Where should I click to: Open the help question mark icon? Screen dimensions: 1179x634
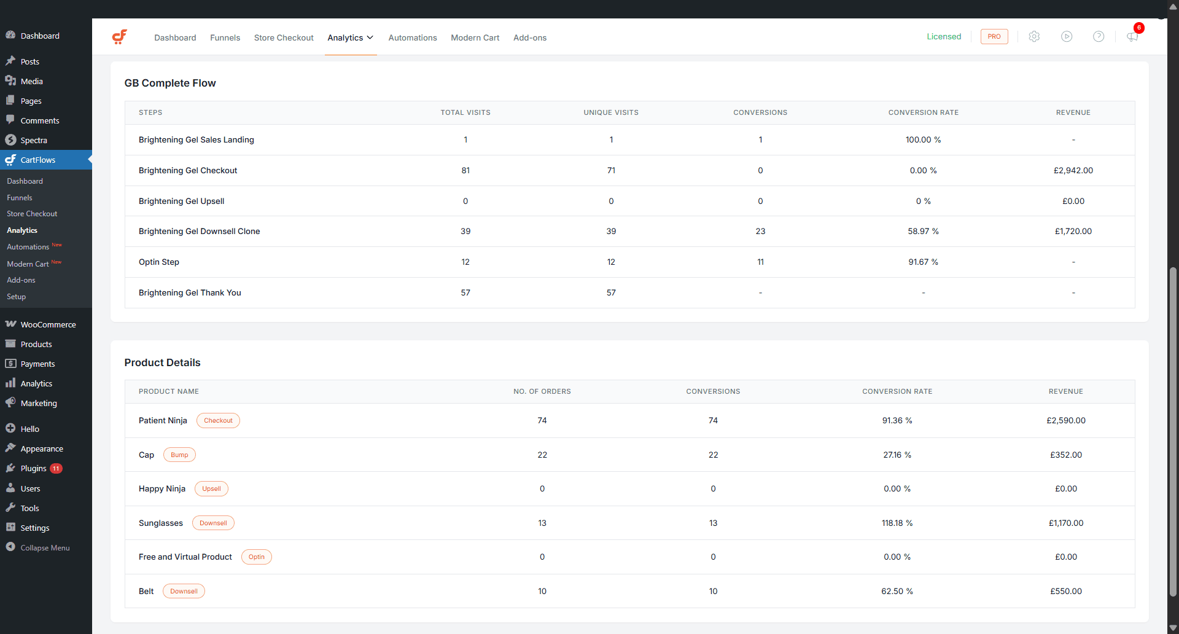(1099, 36)
